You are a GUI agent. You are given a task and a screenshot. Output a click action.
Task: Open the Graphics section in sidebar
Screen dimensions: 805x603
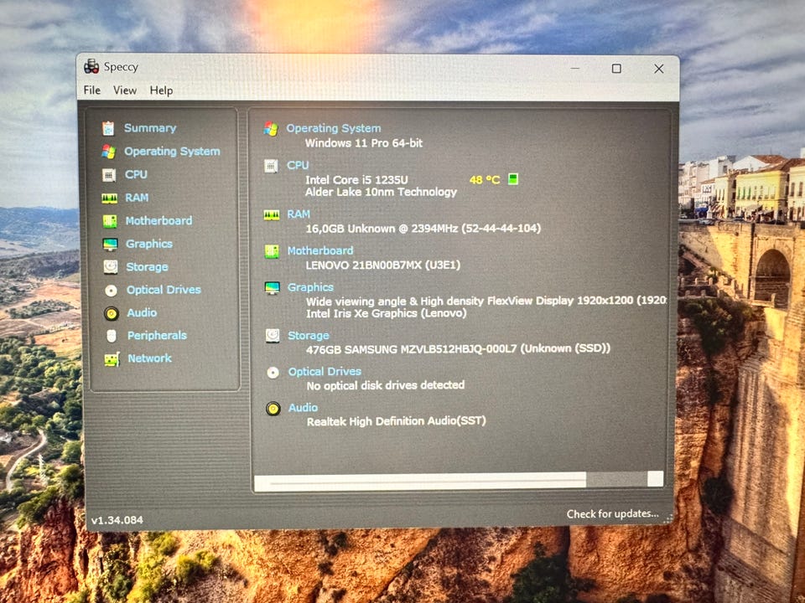click(149, 244)
